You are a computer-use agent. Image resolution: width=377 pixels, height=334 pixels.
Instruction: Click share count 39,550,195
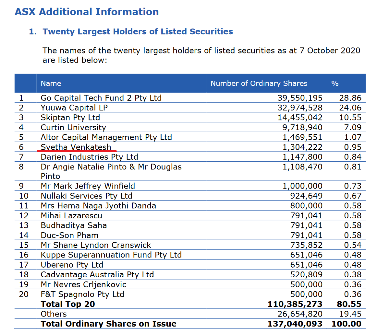click(300, 98)
